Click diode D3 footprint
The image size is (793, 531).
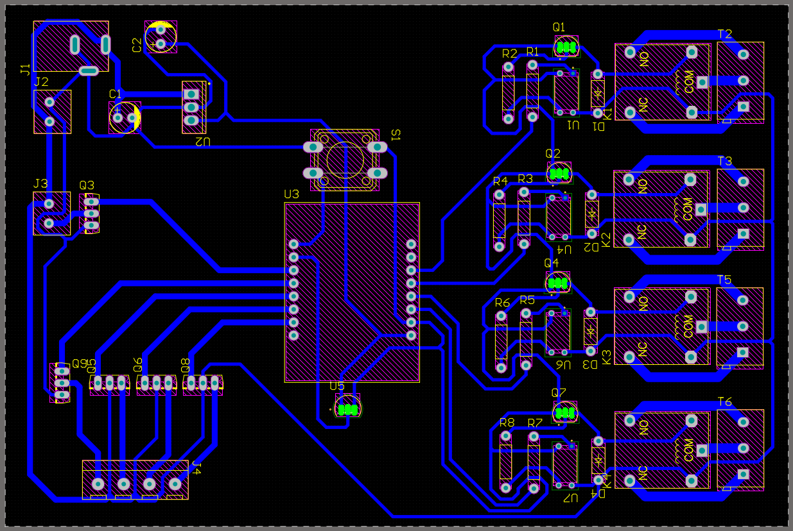click(x=591, y=332)
